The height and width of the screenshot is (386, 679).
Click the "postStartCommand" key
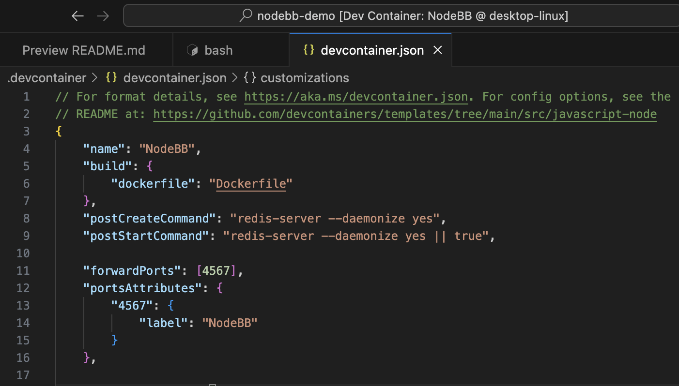coord(146,236)
